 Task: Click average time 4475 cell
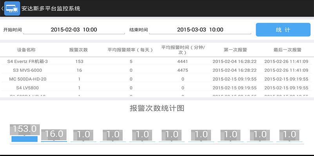183,70
